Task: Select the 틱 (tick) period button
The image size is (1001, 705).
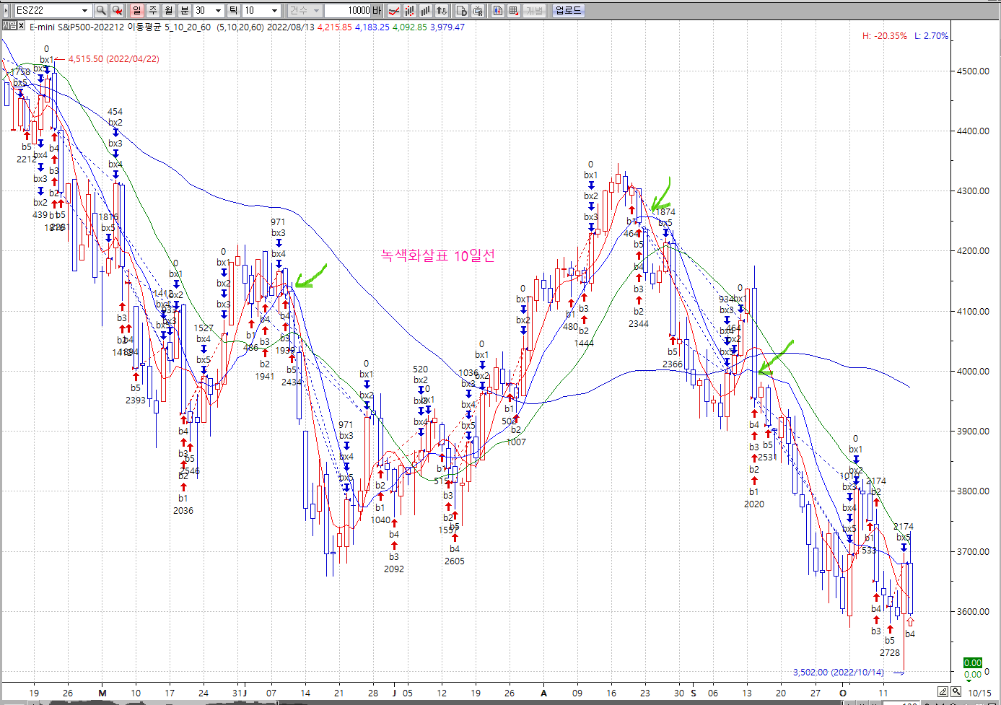Action: tap(234, 10)
